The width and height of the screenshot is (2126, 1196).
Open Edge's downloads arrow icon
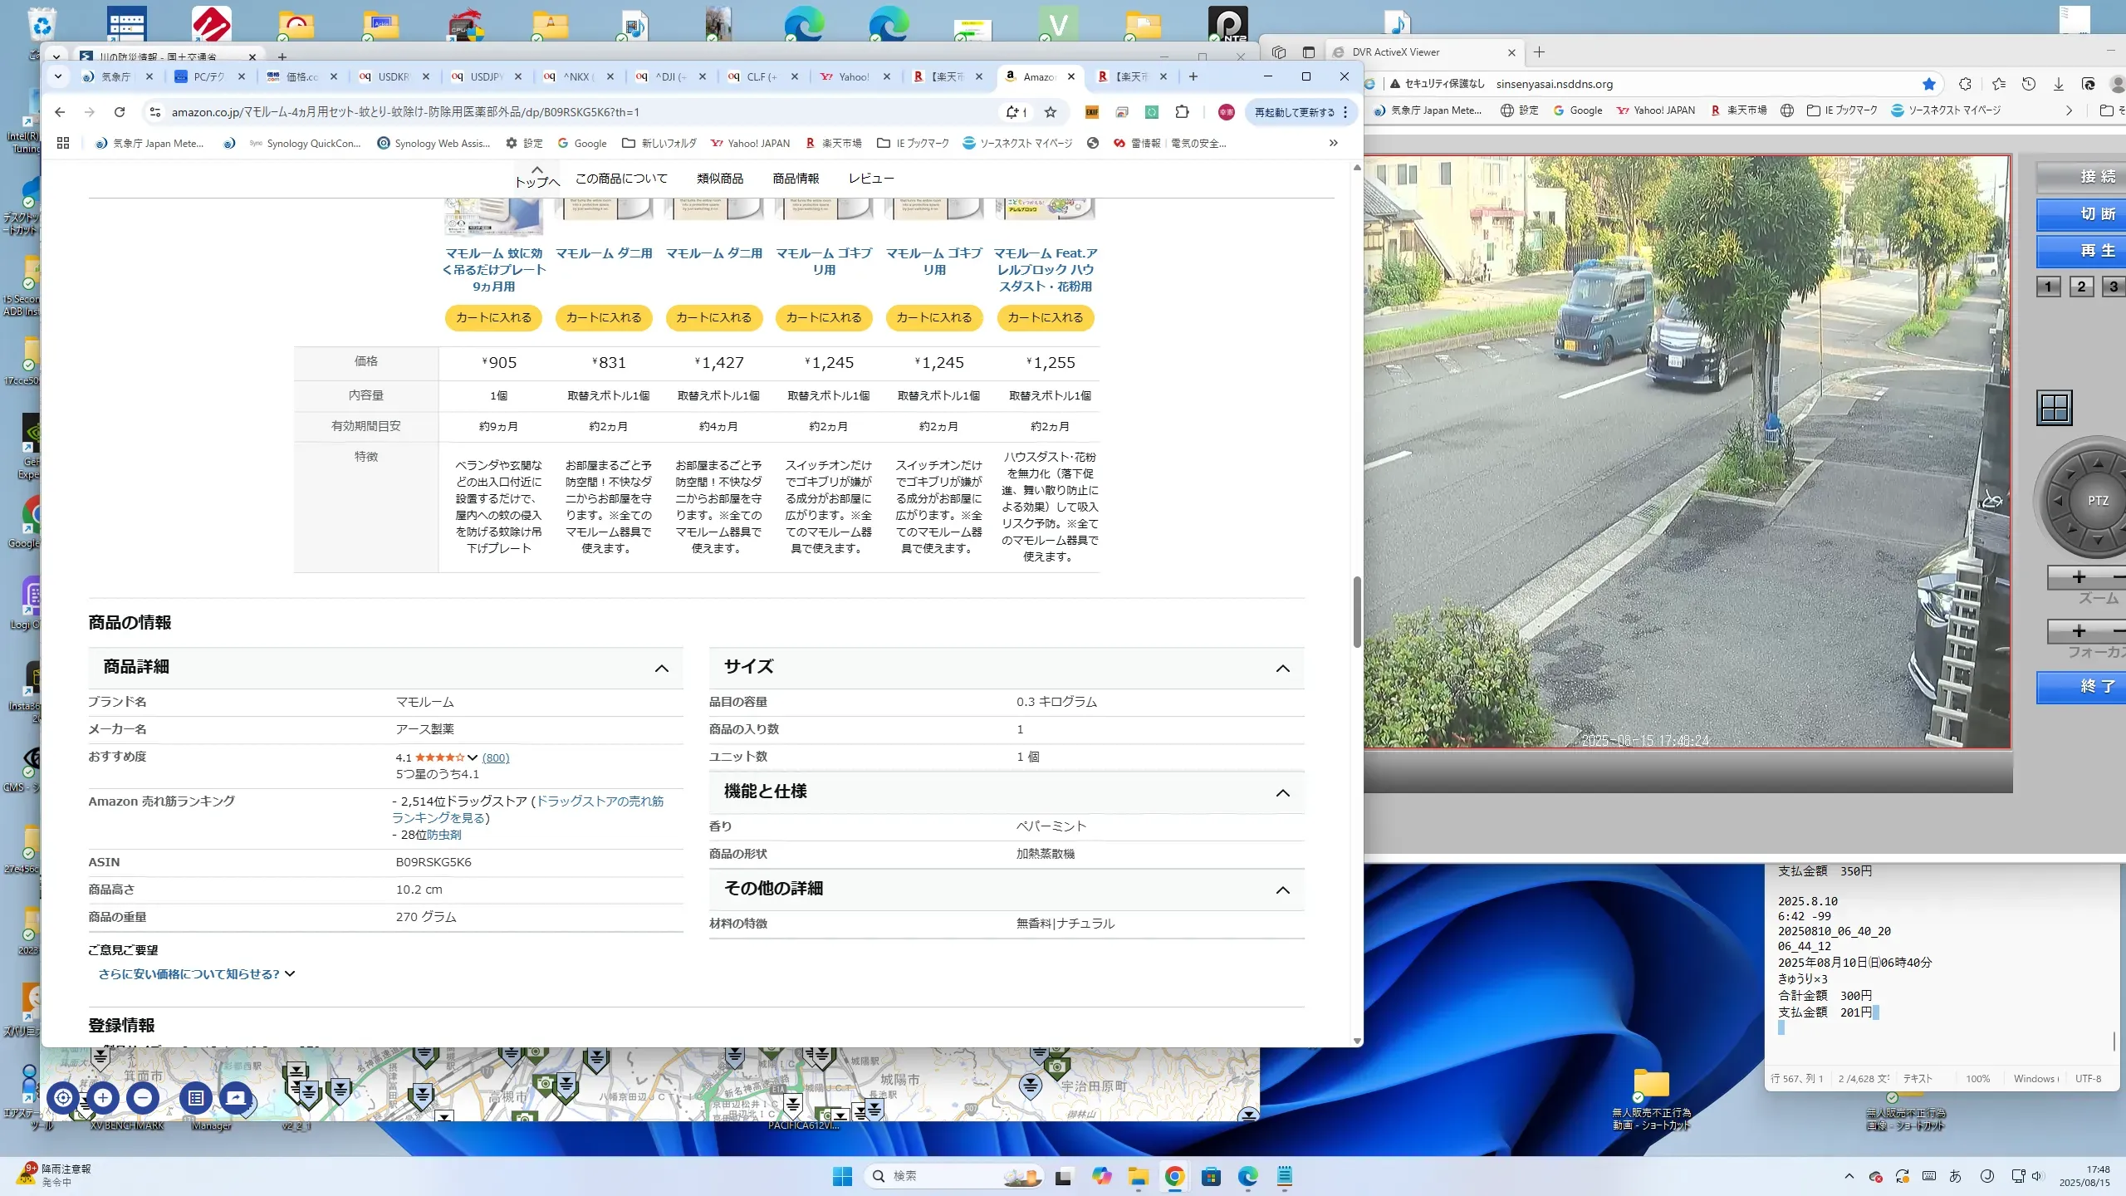point(2058,84)
